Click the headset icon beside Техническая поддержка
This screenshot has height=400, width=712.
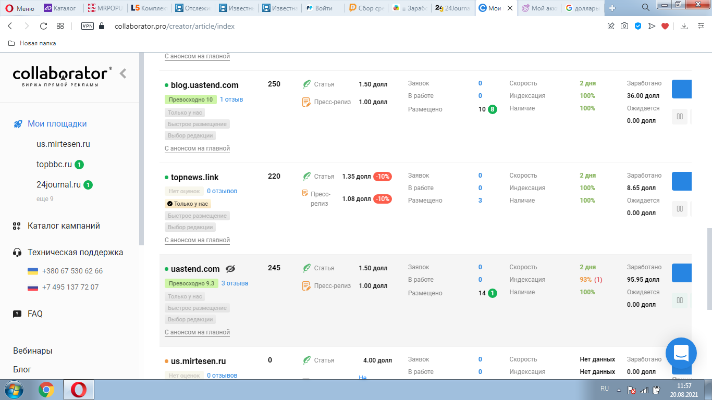(x=17, y=253)
